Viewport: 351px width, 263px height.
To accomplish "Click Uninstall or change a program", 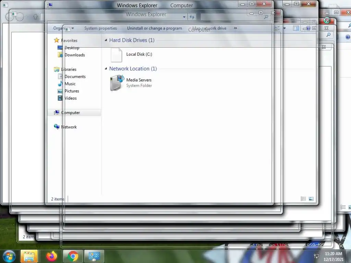I will (155, 28).
